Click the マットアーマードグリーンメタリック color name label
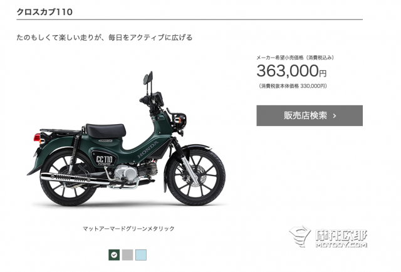 tap(128, 229)
